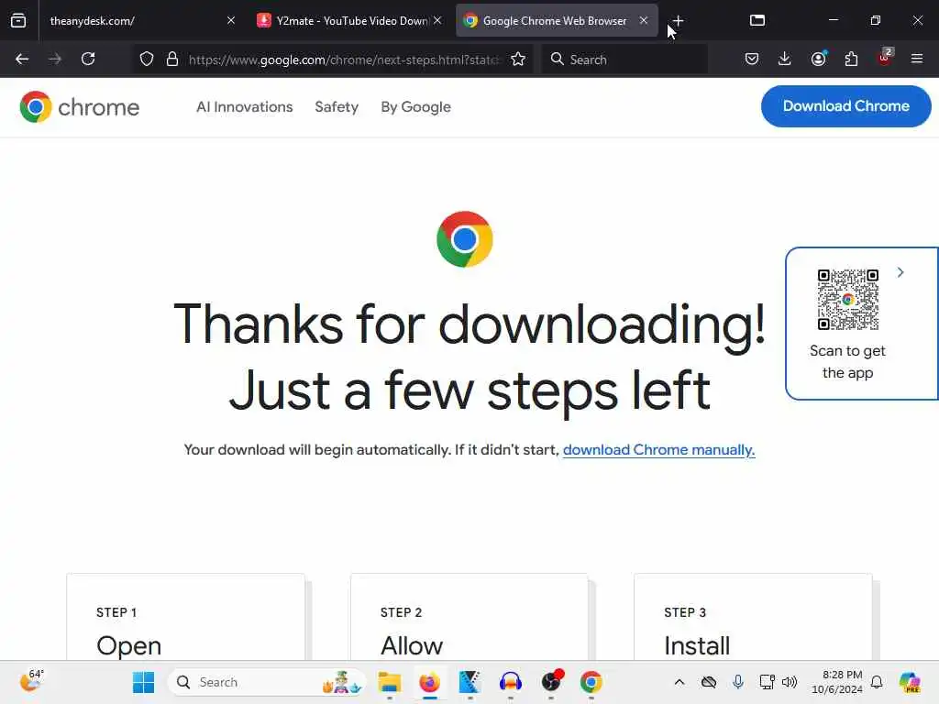939x704 pixels.
Task: Launch Google Chrome from taskbar
Action: 591,682
